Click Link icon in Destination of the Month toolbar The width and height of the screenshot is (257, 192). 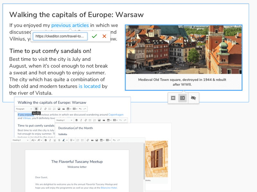point(85,120)
